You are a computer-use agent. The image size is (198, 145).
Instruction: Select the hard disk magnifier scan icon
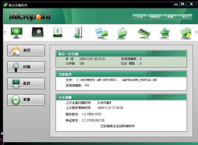click(37, 32)
